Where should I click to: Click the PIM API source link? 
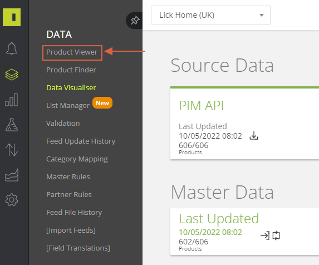coord(202,106)
